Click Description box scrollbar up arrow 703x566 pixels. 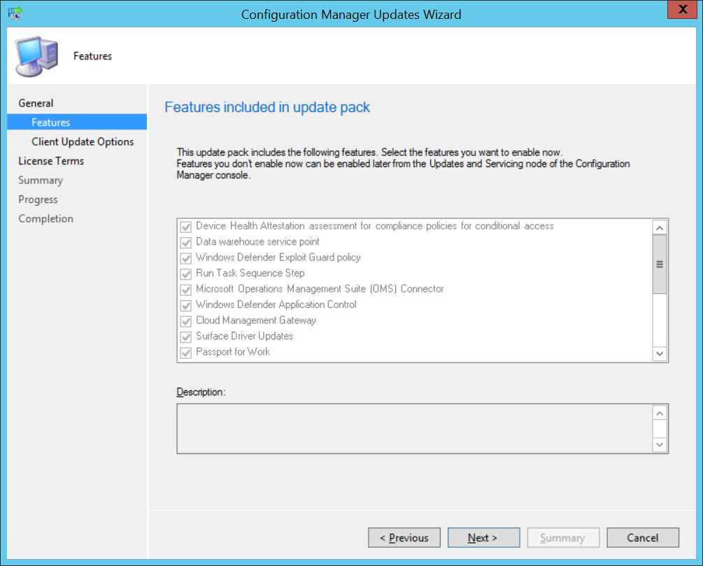(660, 413)
